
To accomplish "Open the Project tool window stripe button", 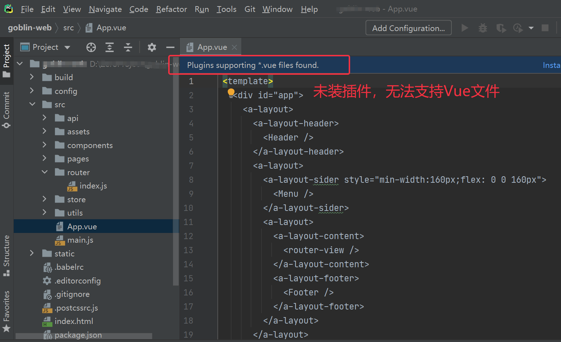I will coord(7,61).
